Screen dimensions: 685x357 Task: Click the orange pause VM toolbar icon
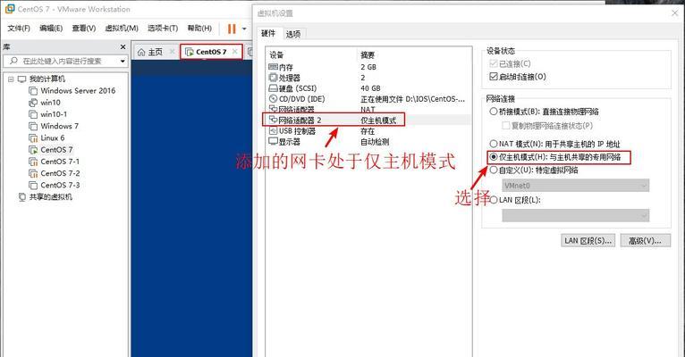(232, 29)
